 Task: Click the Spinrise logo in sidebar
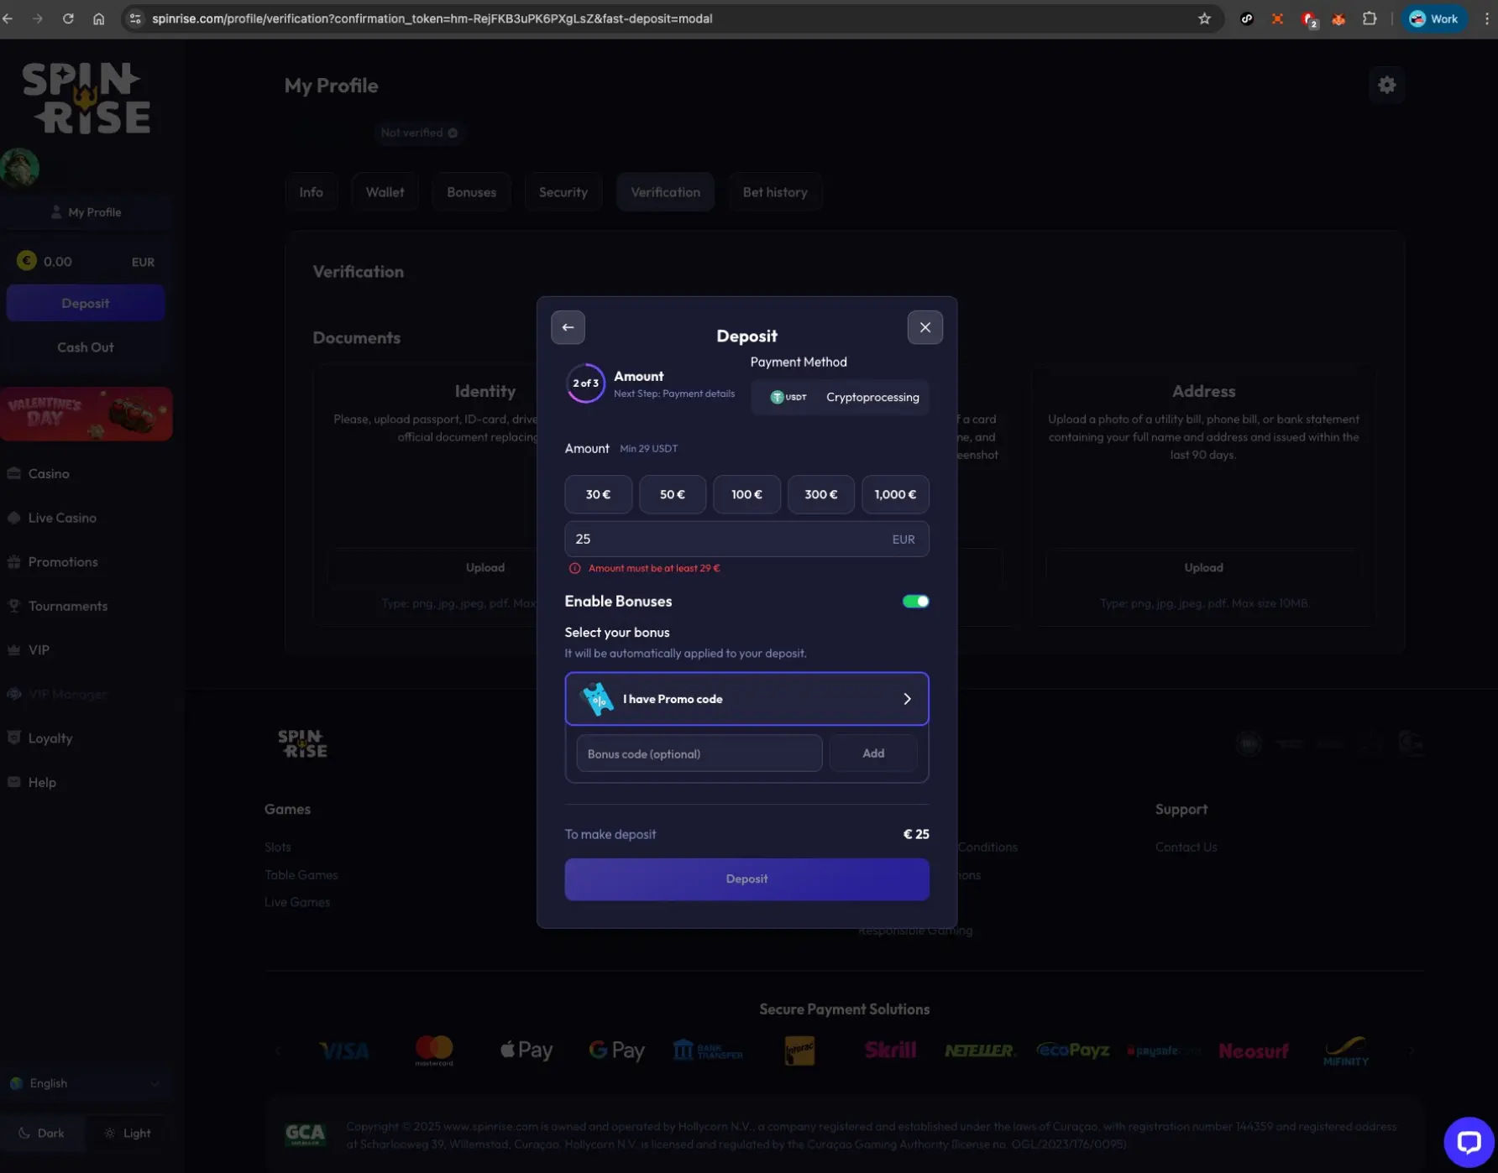[x=86, y=98]
